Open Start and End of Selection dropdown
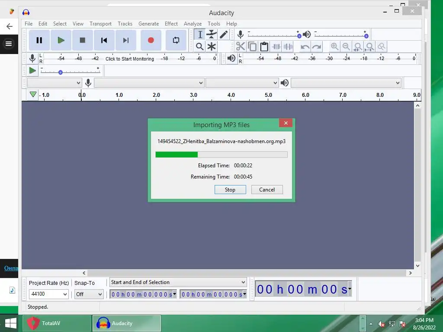The height and width of the screenshot is (332, 443). click(178, 282)
